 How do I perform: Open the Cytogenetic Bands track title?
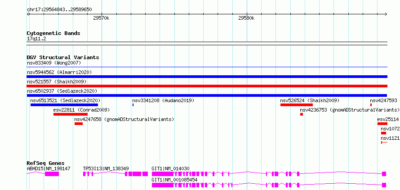(53, 33)
